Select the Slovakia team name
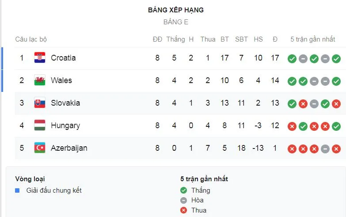Viewport: 346px width, 217px height. click(65, 103)
